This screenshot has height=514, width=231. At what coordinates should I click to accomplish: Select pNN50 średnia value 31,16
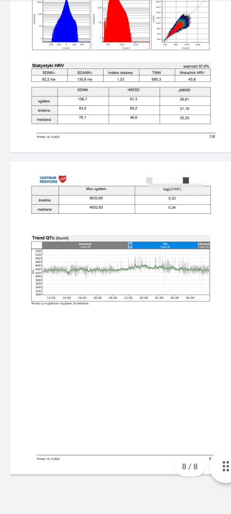185,108
